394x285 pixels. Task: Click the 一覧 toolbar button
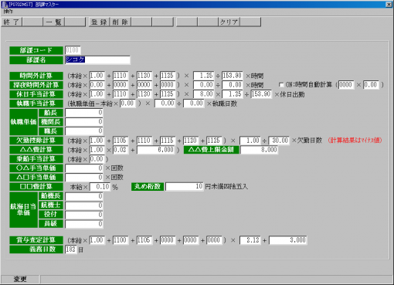click(x=53, y=22)
